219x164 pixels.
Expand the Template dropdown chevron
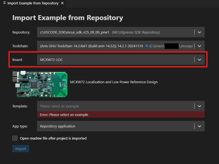pyautogui.click(x=199, y=106)
